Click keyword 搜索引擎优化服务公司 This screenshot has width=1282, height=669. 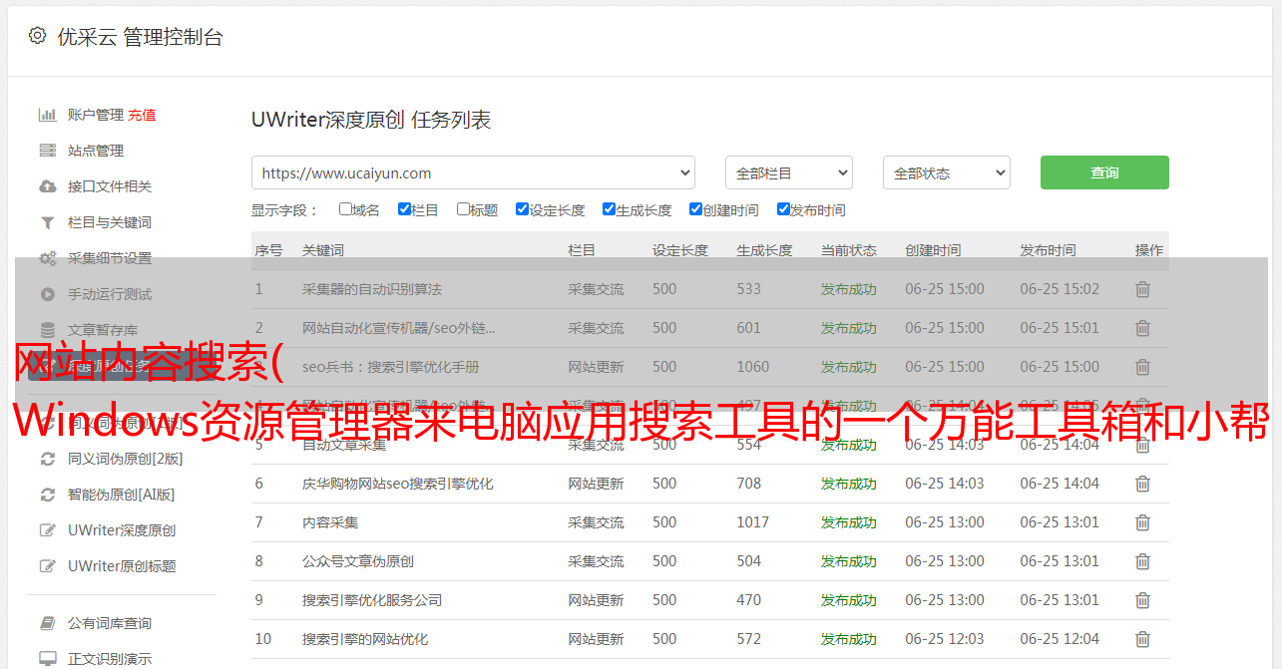tap(372, 600)
